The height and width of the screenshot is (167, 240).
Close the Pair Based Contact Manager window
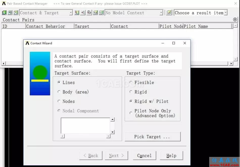(x=235, y=3)
